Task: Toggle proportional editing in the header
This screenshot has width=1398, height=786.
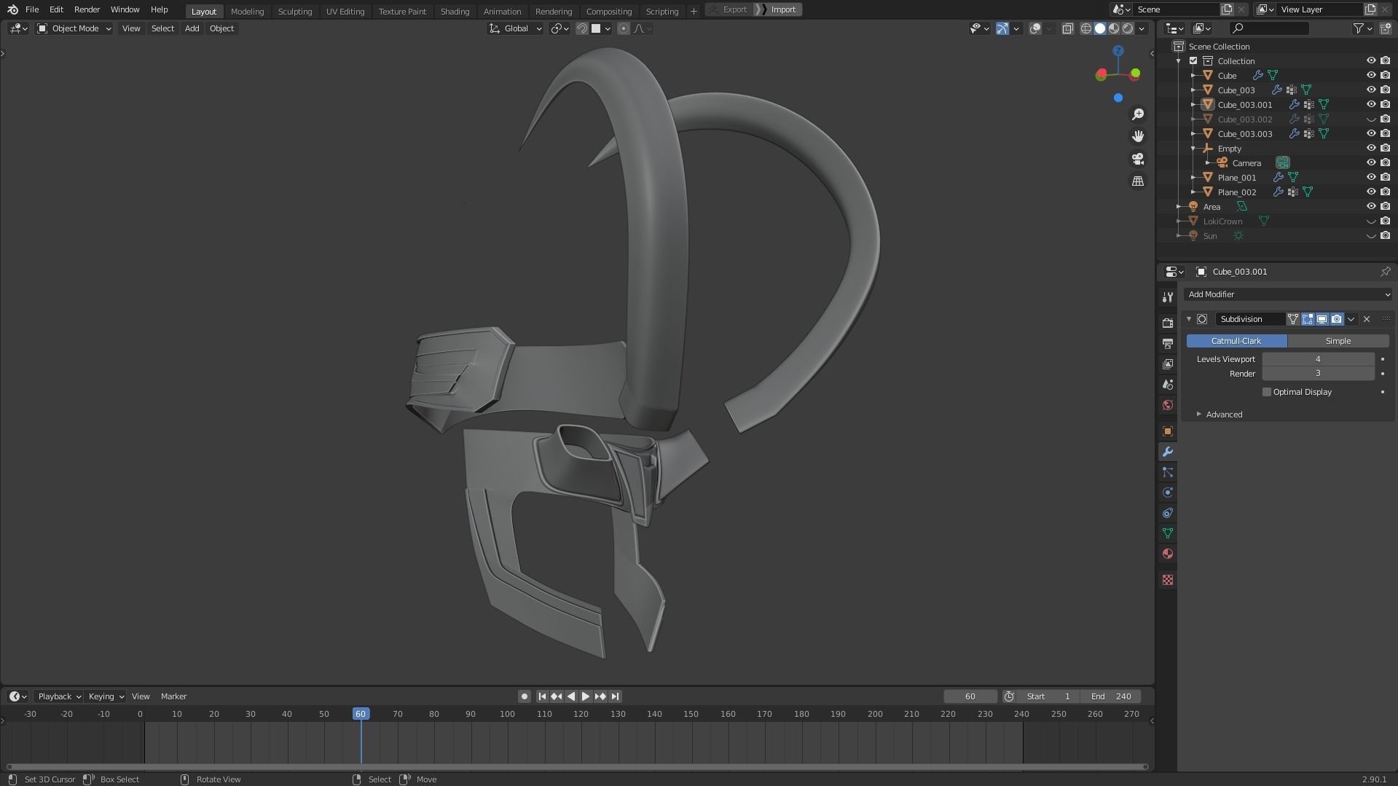Action: tap(623, 28)
